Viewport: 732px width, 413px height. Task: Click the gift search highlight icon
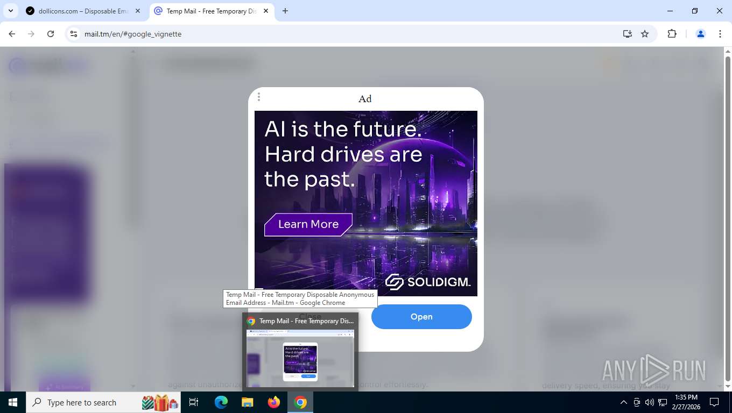[160, 402]
